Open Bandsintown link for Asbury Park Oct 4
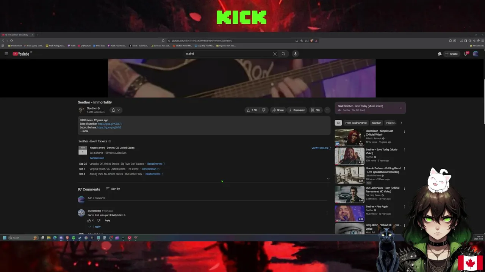485x272 pixels. (x=154, y=174)
